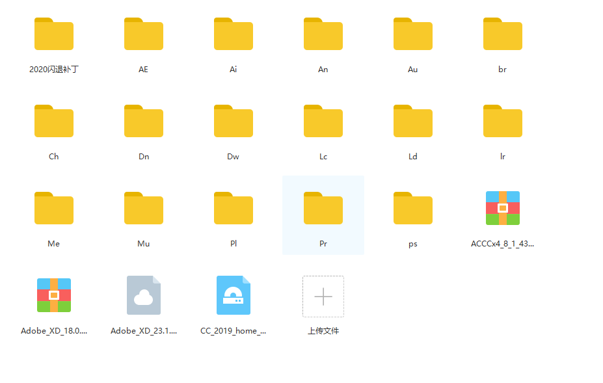The height and width of the screenshot is (383, 603).
Task: Select the Lc folder icon
Action: tap(323, 121)
